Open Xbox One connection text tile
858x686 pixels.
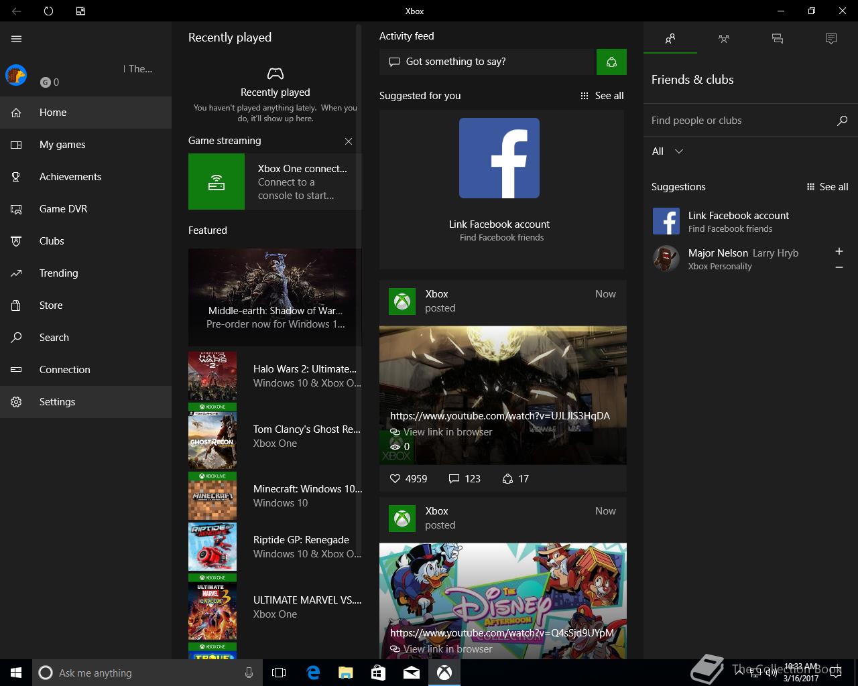coord(303,182)
